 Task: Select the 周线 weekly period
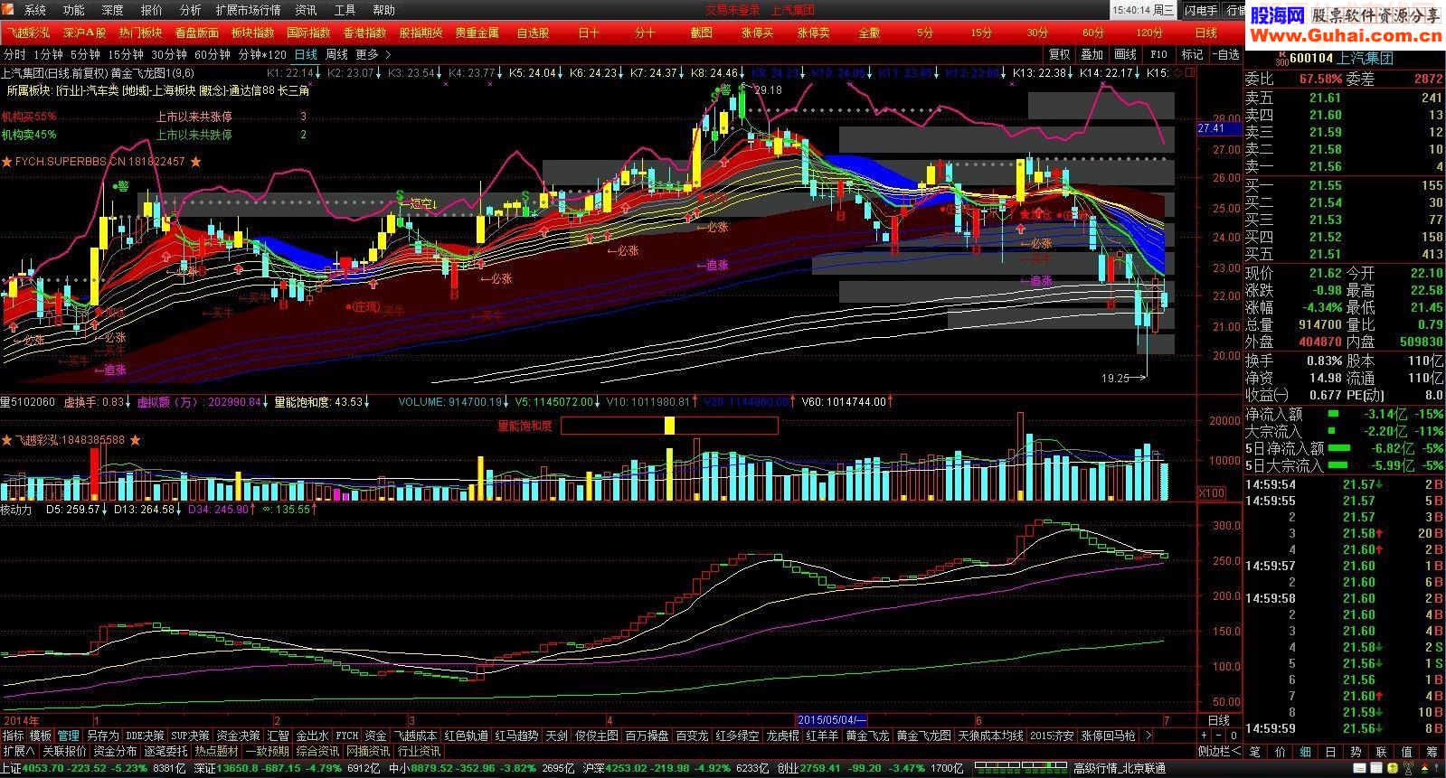coord(337,54)
